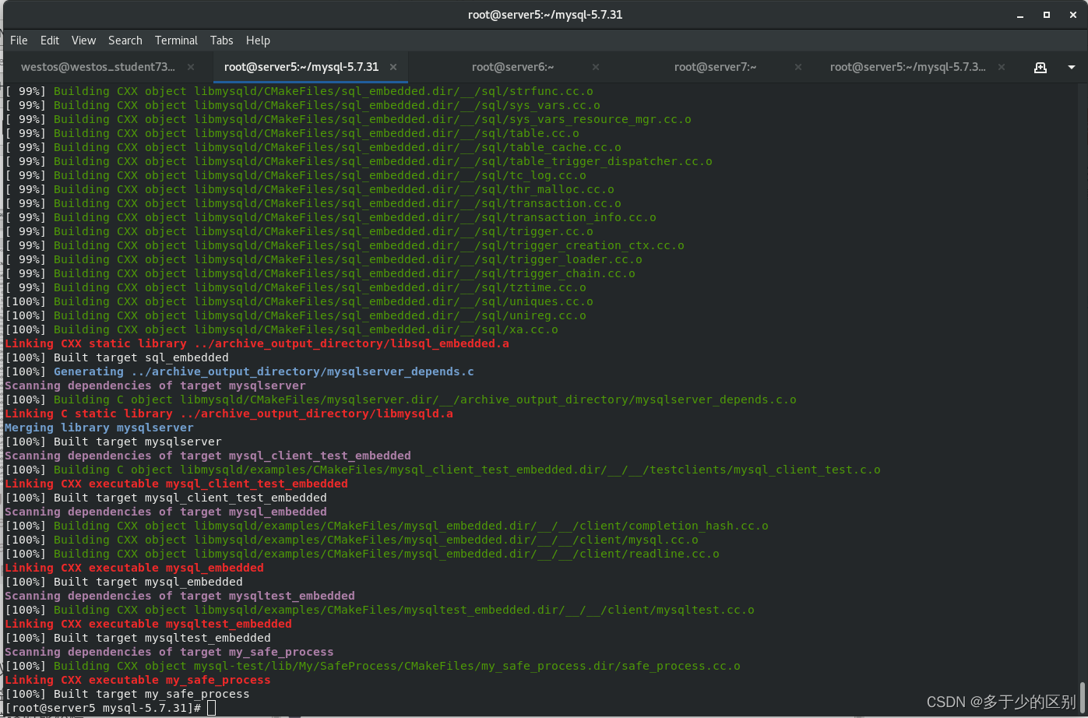Click the new terminal tab icon

(1040, 68)
